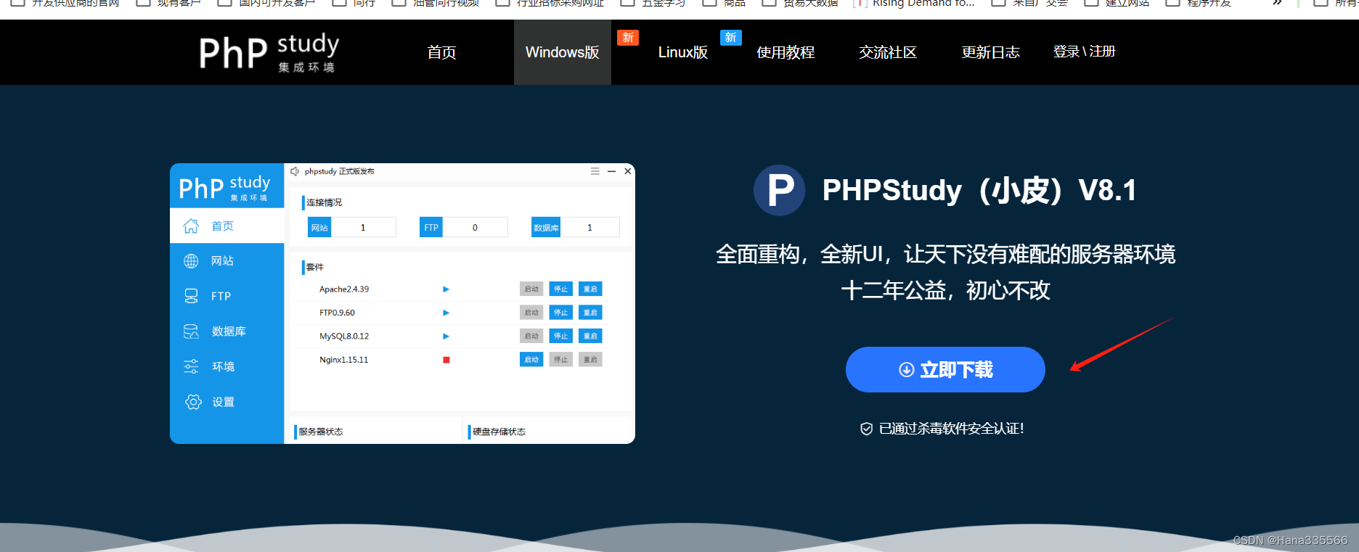Viewport: 1359px width, 552px height.
Task: Click the 设置 gear icon in sidebar
Action: pyautogui.click(x=193, y=402)
